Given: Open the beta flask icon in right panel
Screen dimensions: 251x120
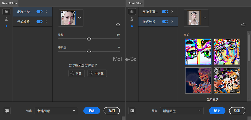Looking at the screenshot, I should point(132,19).
